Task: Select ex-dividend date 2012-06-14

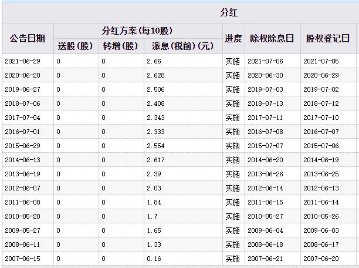Action: 265,188
